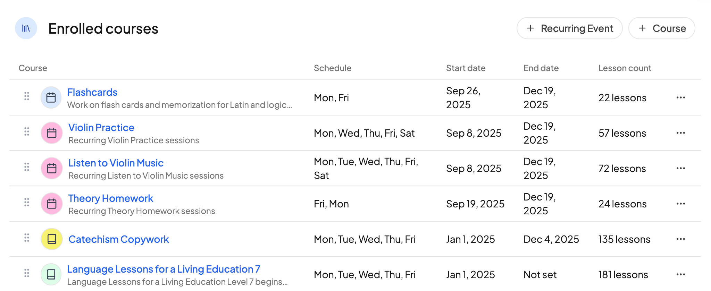Click the Lesson count column header

pyautogui.click(x=625, y=68)
